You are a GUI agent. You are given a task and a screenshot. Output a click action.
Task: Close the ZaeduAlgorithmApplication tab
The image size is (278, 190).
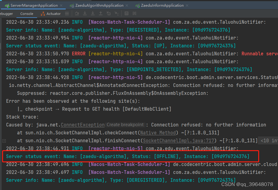(x=127, y=6)
